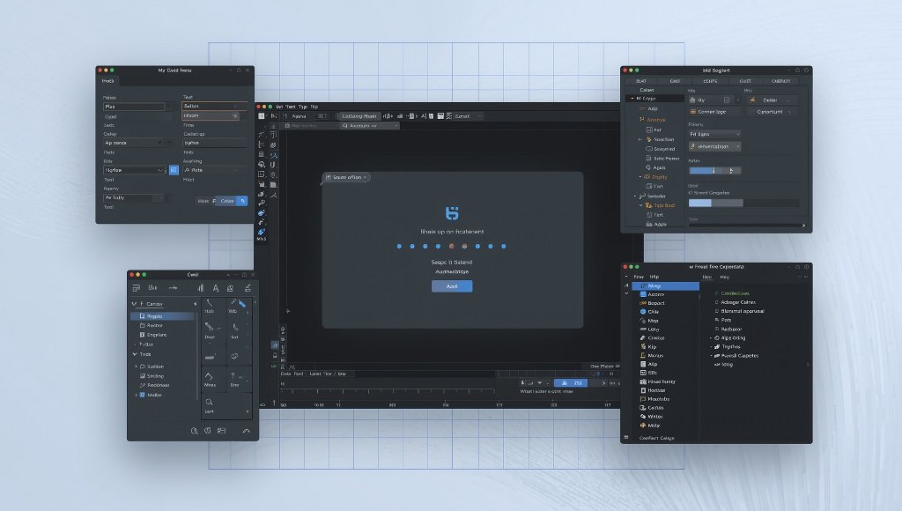Toggle the Raduoror checkbox
902x511 pixels.
point(717,329)
